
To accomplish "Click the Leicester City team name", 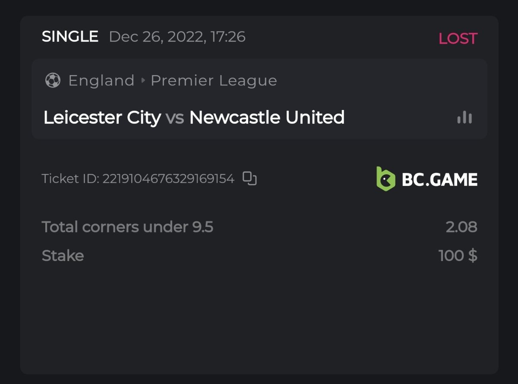I will (x=102, y=117).
